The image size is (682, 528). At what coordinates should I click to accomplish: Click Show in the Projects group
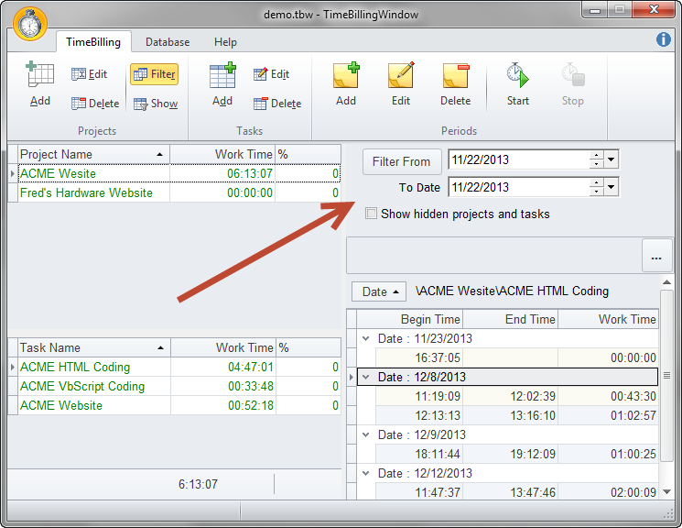tap(155, 104)
